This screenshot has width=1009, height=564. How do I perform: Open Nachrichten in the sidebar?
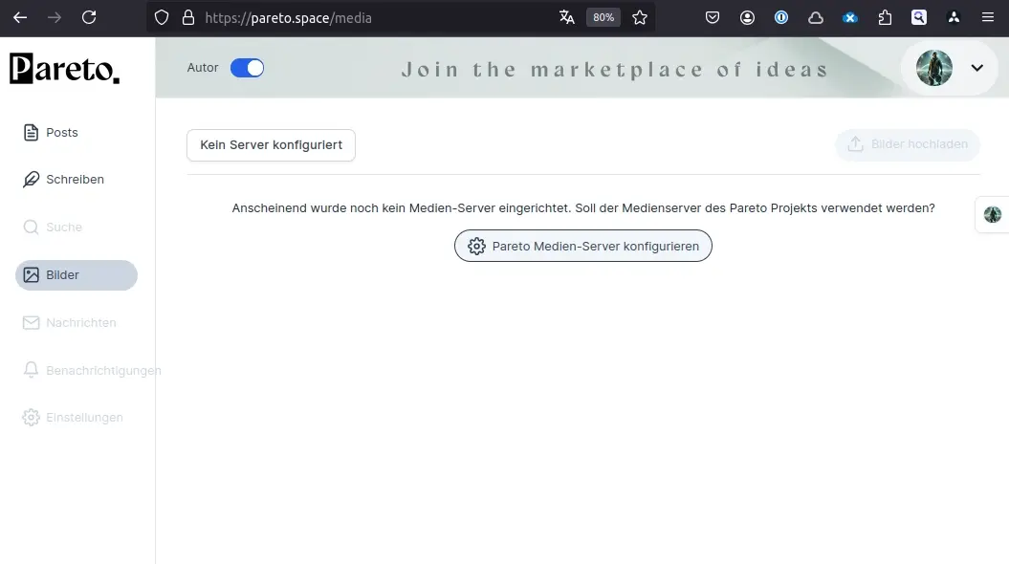point(69,323)
